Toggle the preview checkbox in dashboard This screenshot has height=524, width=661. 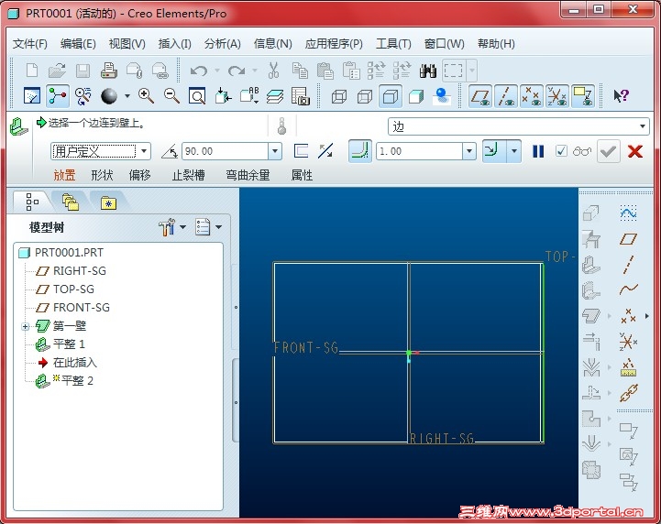click(x=561, y=151)
